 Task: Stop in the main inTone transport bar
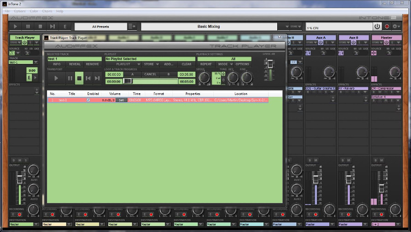pyautogui.click(x=40, y=26)
